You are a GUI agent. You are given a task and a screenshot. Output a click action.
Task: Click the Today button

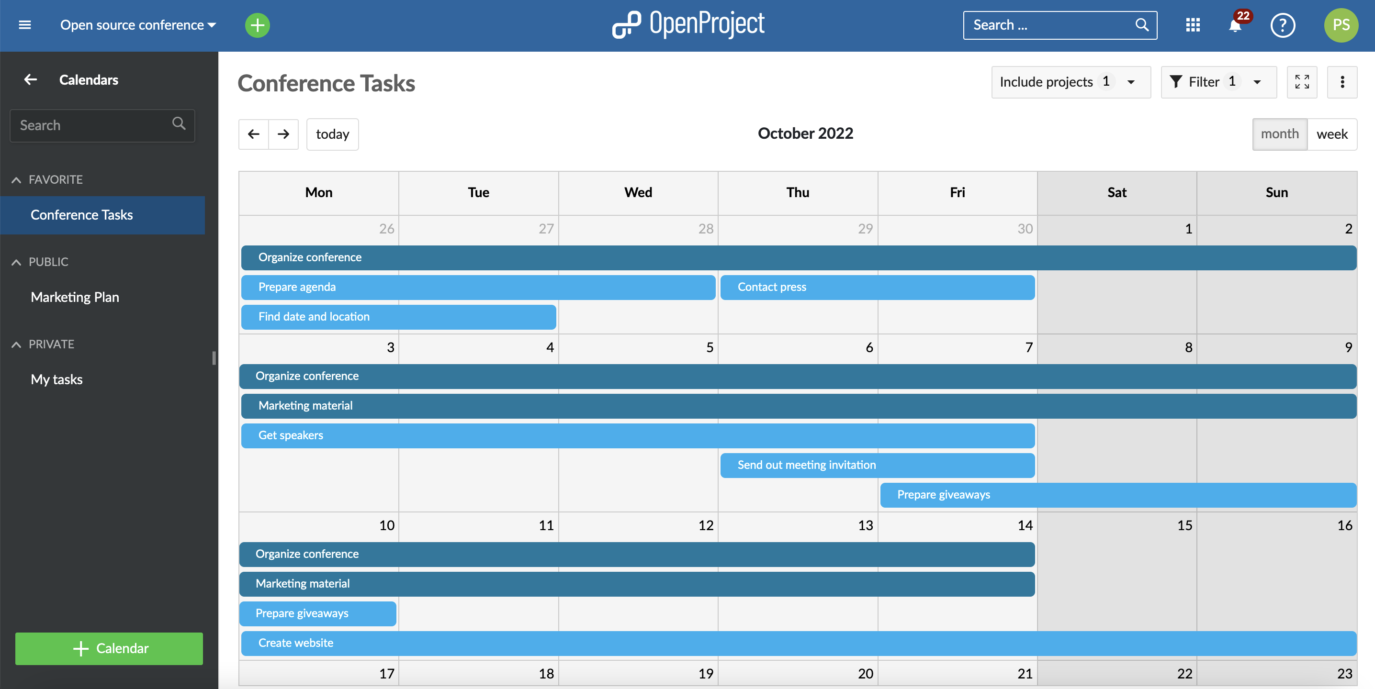tap(333, 133)
